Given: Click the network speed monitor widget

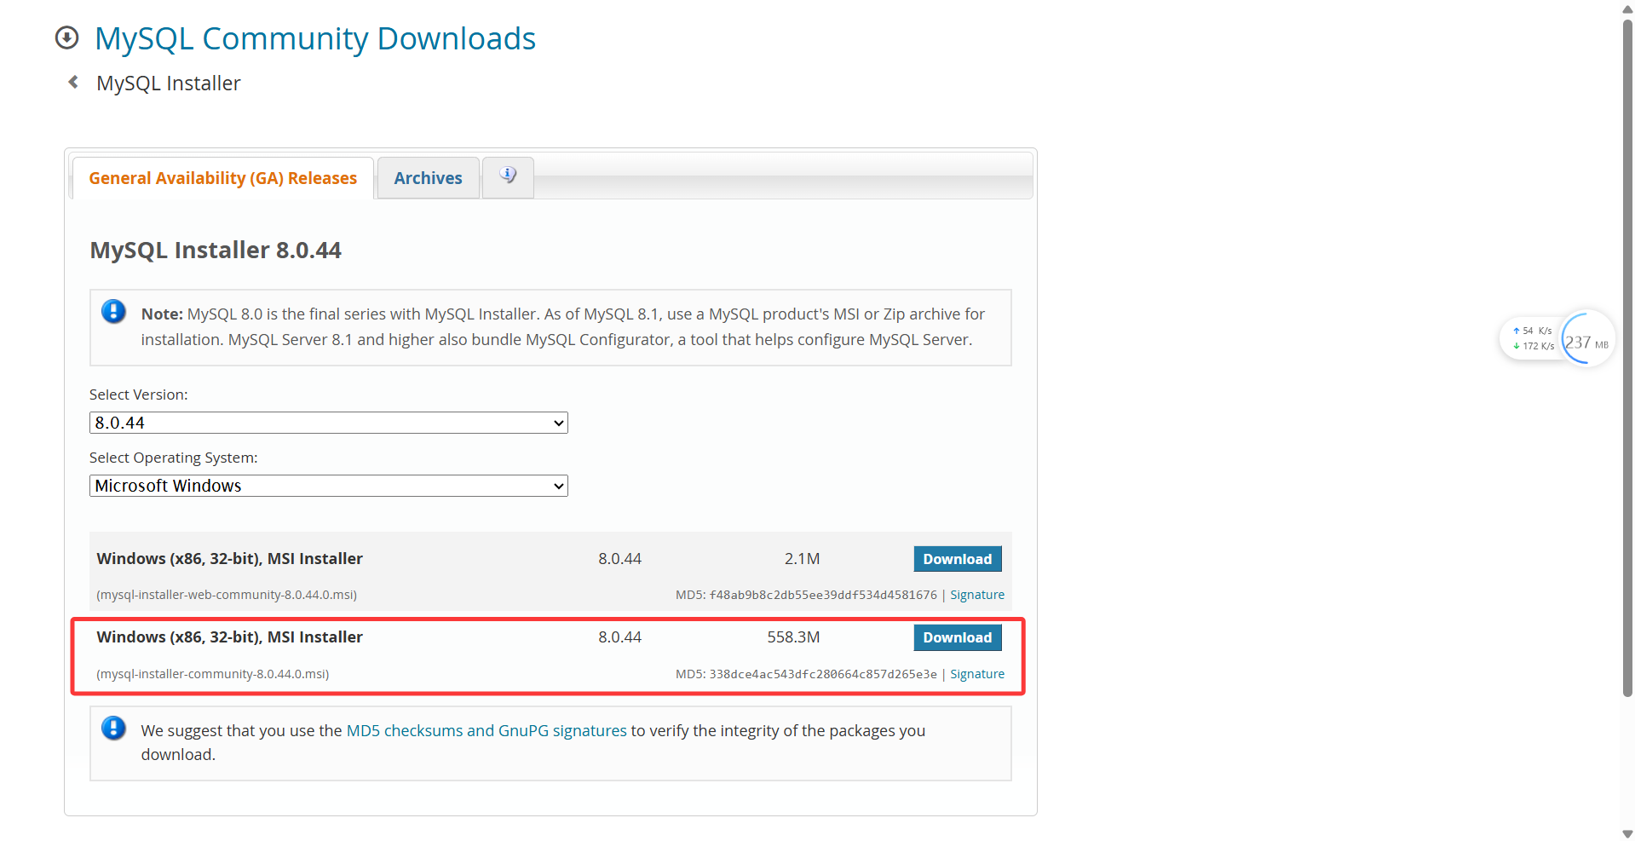Looking at the screenshot, I should 1533,338.
